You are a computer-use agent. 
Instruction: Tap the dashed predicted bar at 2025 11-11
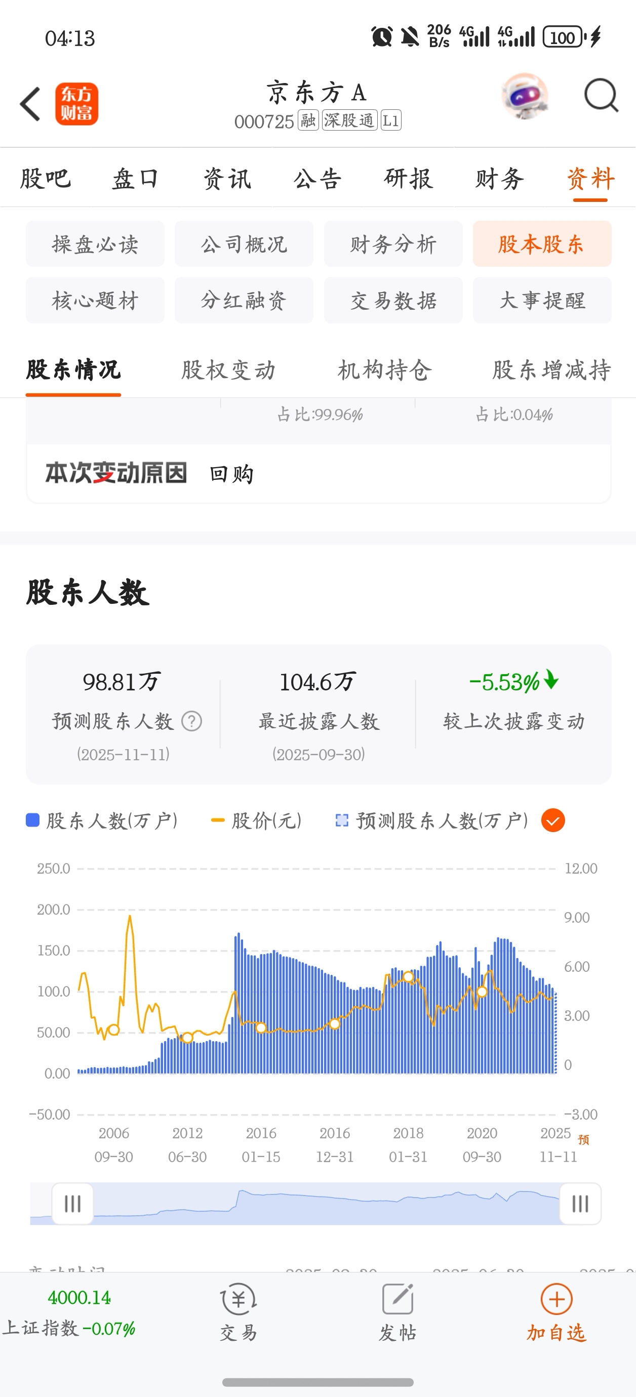[555, 1033]
